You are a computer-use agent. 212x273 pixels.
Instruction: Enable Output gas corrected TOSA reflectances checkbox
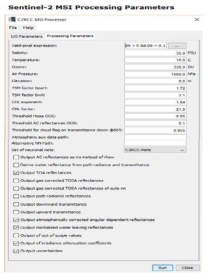[x=16, y=181]
